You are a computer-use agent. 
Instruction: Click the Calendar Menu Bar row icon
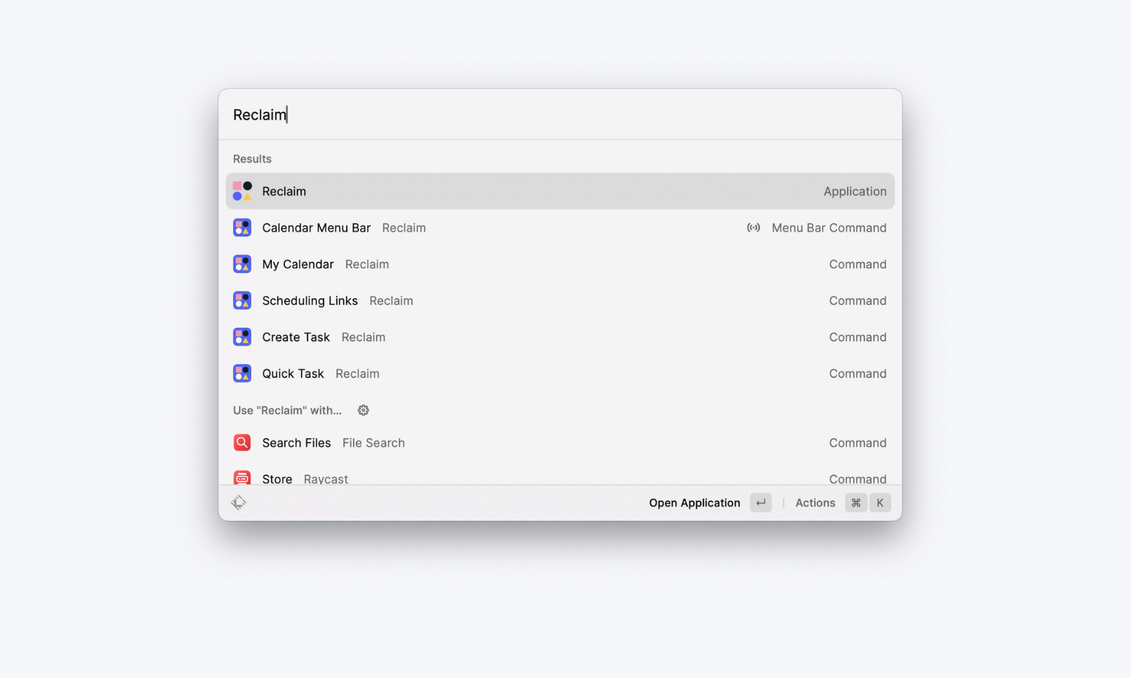tap(242, 227)
